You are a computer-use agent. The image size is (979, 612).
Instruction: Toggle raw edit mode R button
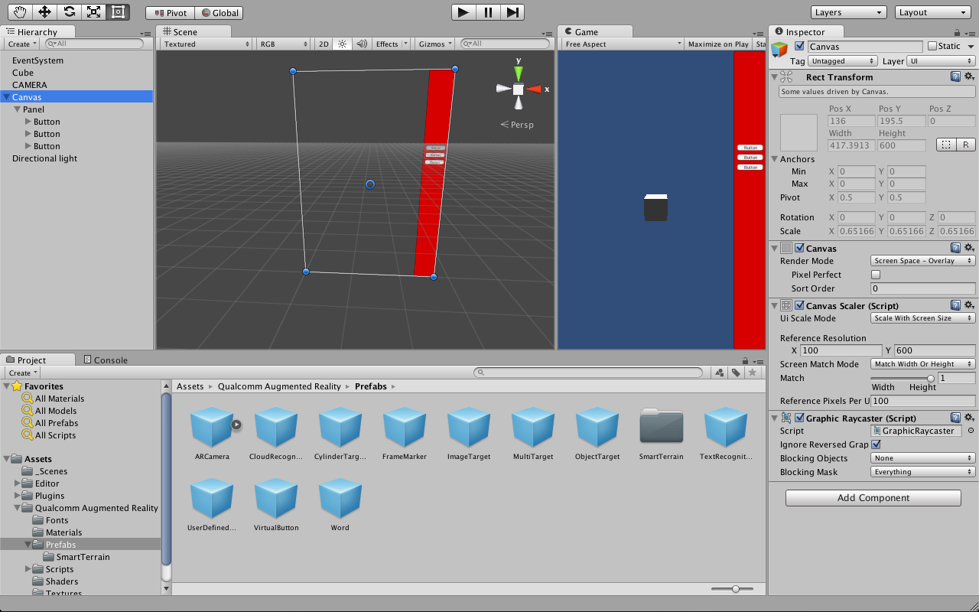point(965,145)
